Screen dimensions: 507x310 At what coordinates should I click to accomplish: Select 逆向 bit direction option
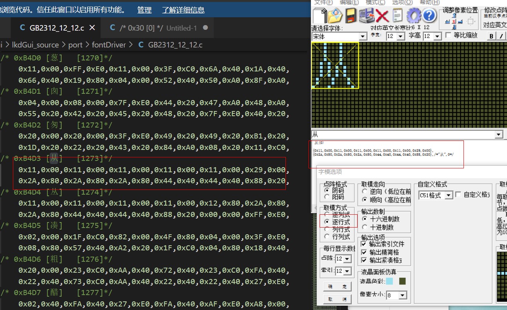365,192
